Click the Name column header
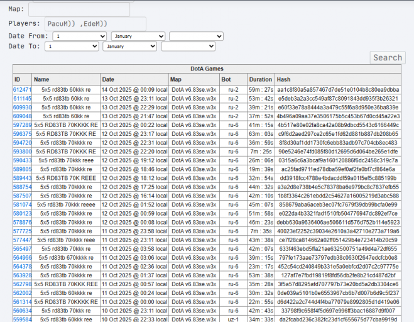The image size is (414, 322). 66,79
